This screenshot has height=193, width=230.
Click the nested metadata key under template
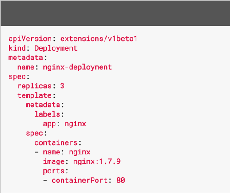[x=43, y=105]
